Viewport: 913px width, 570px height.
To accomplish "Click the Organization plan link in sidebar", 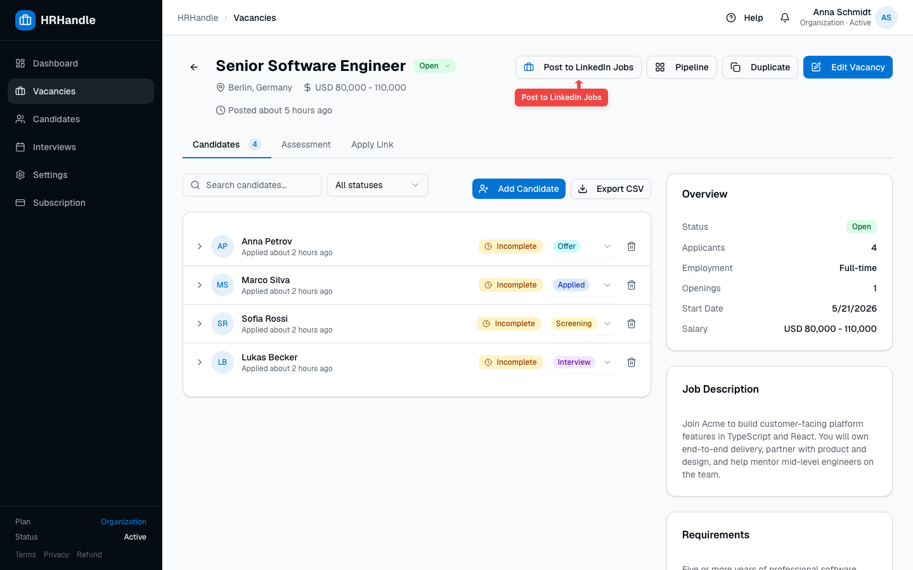I will tap(124, 522).
